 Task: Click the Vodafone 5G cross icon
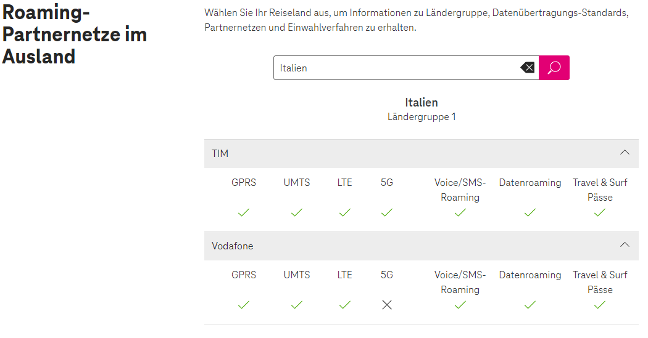[387, 305]
